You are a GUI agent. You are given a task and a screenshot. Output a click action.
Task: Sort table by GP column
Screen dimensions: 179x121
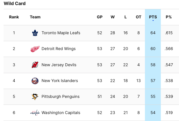click(x=100, y=17)
